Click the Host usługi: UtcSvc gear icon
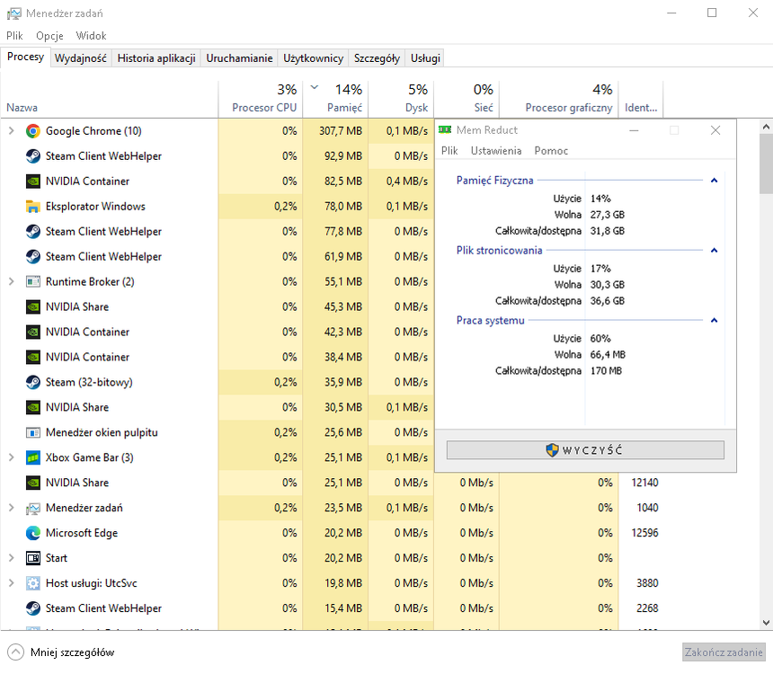Image resolution: width=773 pixels, height=674 pixels. pos(33,583)
